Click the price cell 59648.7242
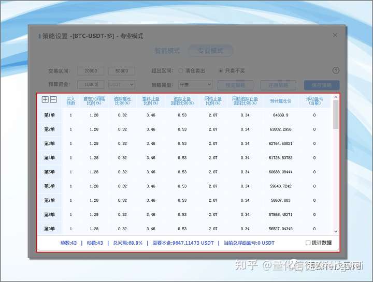Image resolution: width=373 pixels, height=282 pixels. coord(281,186)
